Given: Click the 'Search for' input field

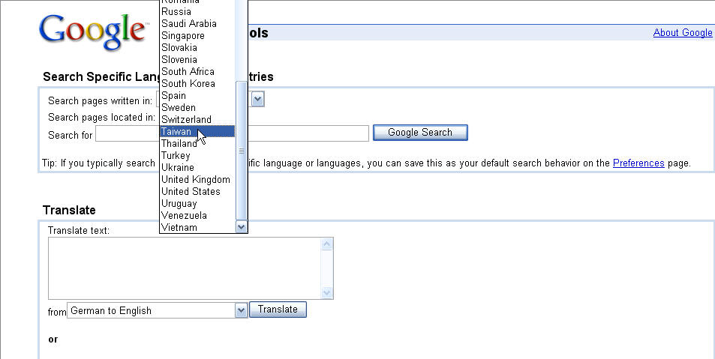Looking at the screenshot, I should pos(232,133).
